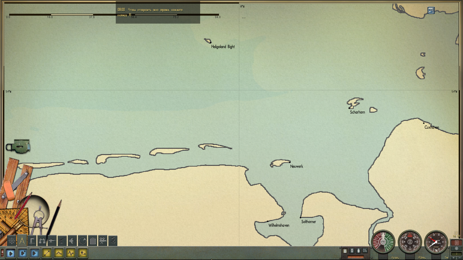Screen dimensions: 463x260
Task: Click the CO2 level indicator
Action: point(365,251)
